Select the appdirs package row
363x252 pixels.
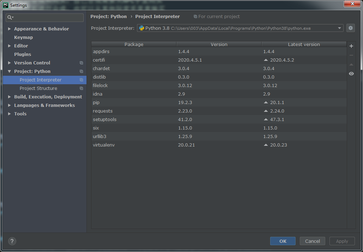(x=219, y=52)
